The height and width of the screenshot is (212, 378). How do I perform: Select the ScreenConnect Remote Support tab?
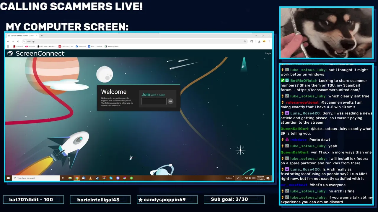[23, 36]
